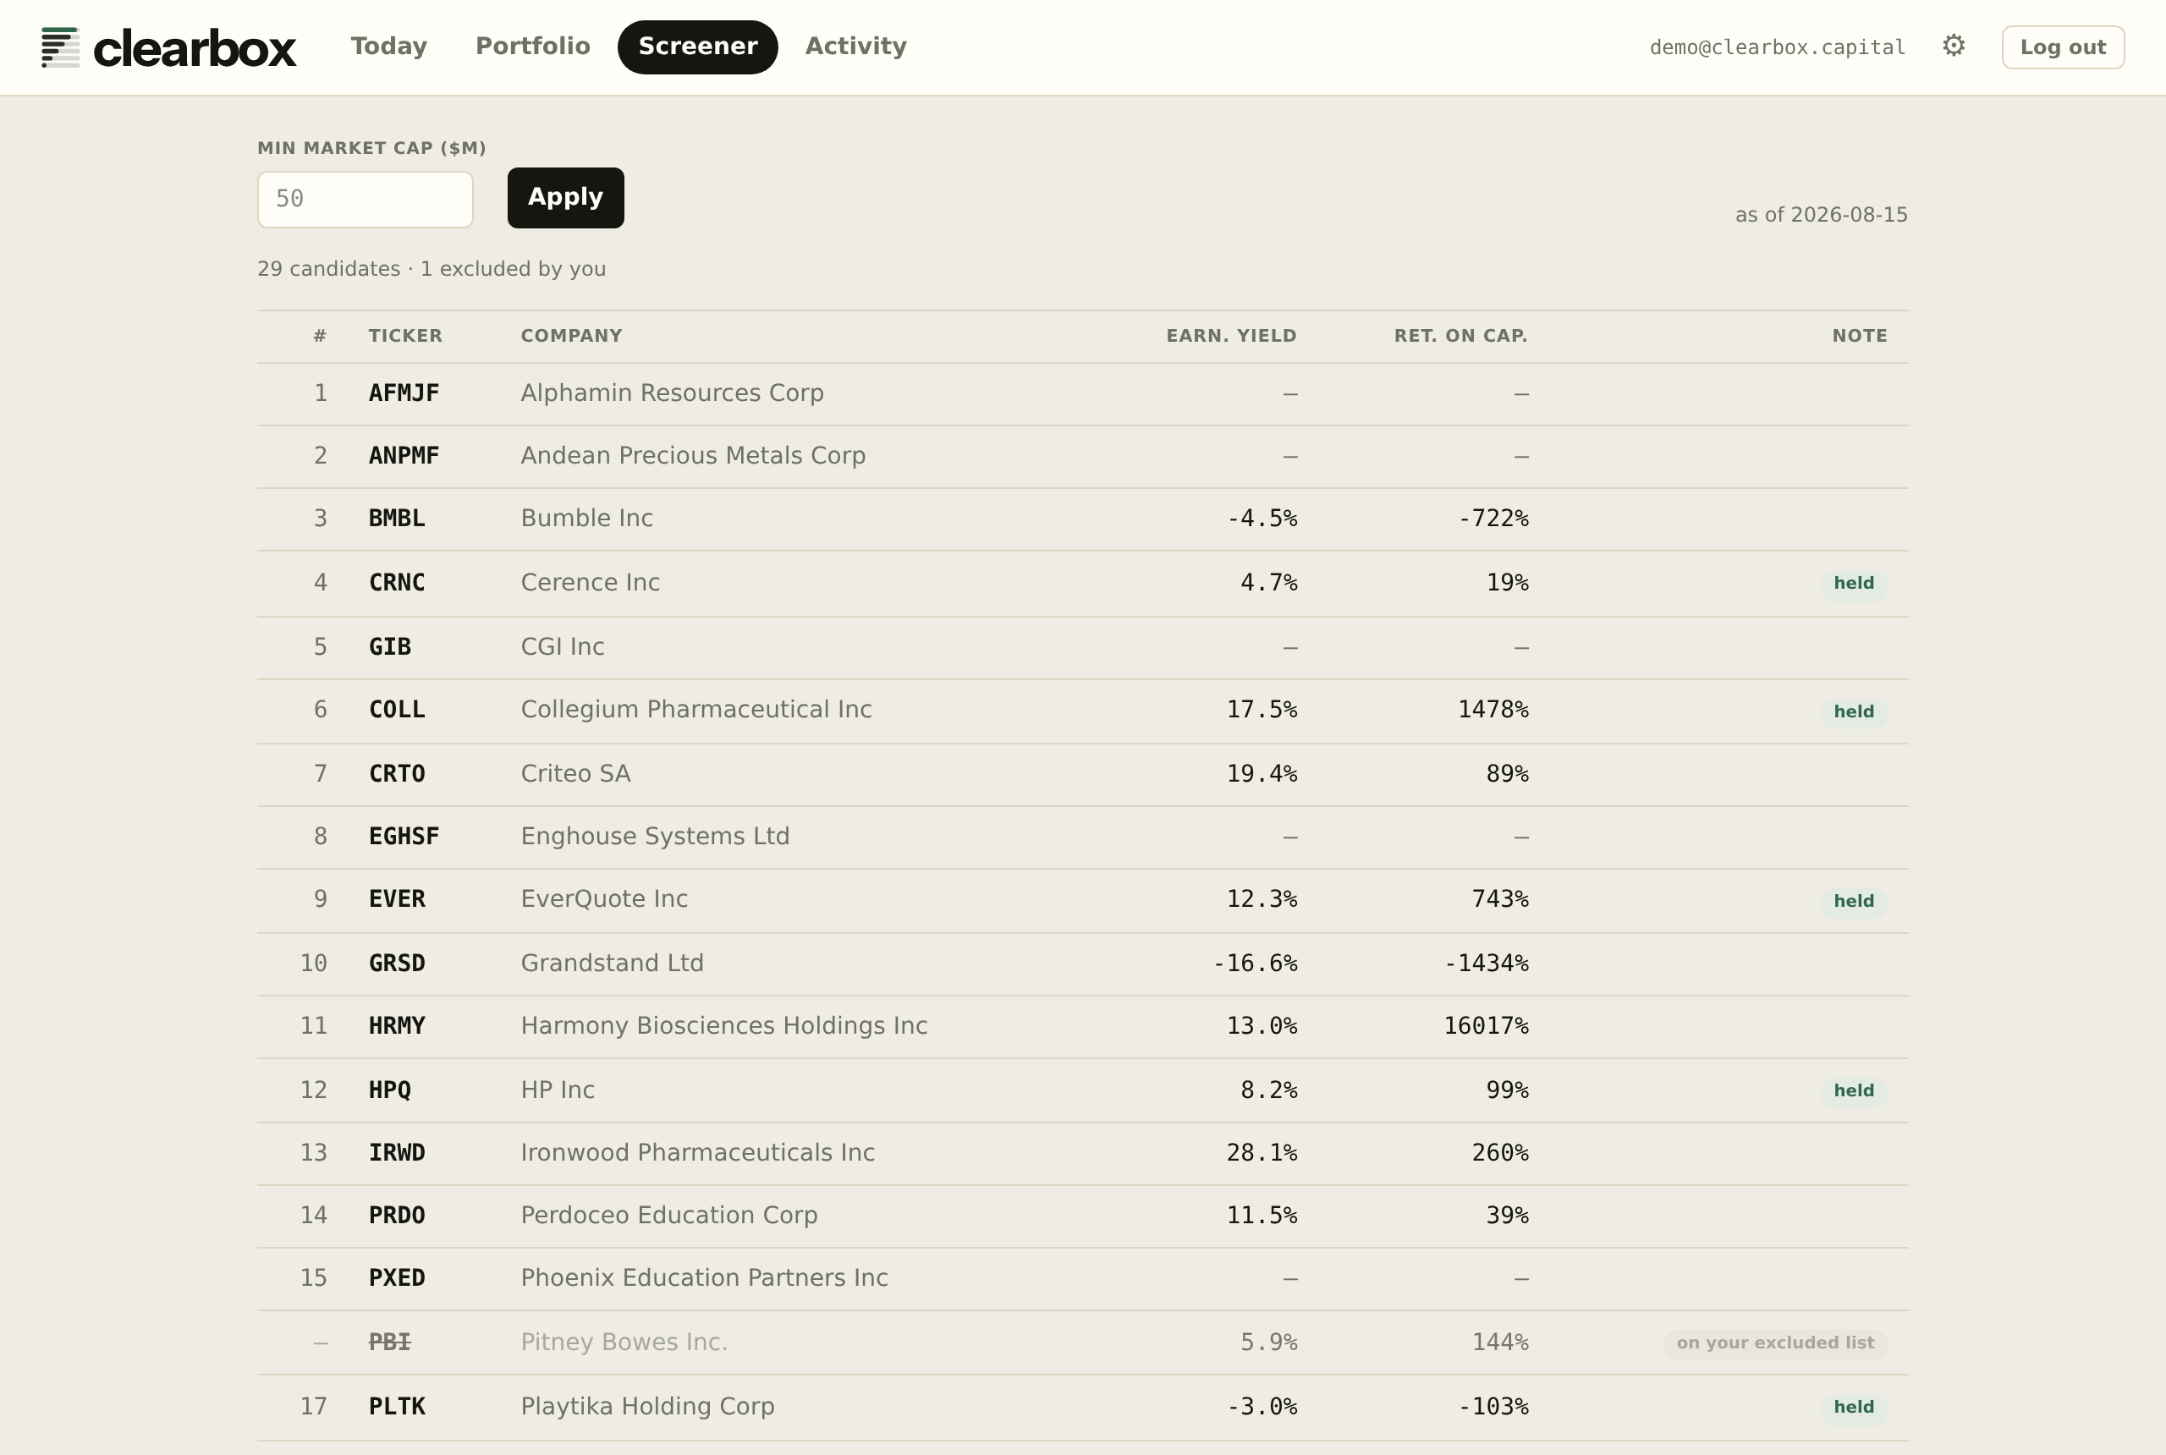Select the HRMY ticker
The image size is (2166, 1455).
point(397,1026)
